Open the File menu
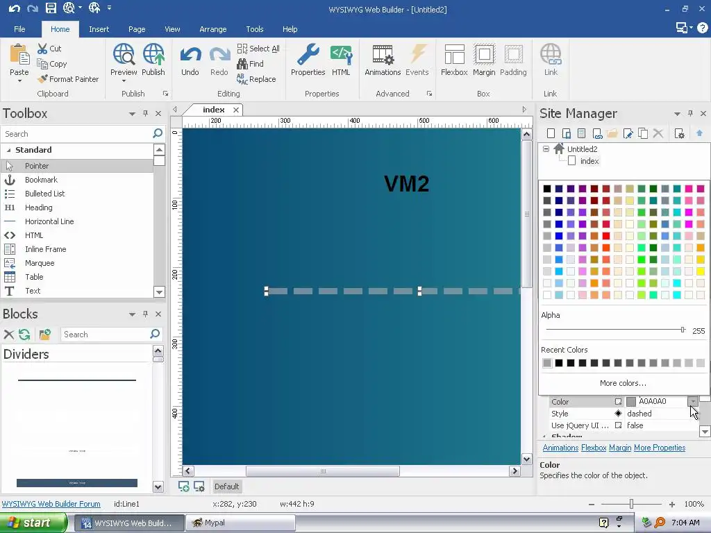 19,29
